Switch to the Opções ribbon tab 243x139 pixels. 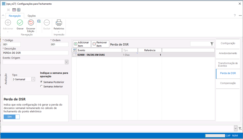point(32,16)
